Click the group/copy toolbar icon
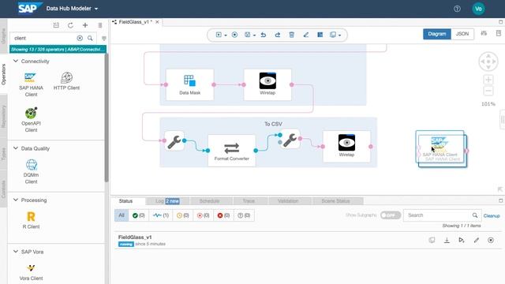Viewport: 505px width, 284px height. 333,35
